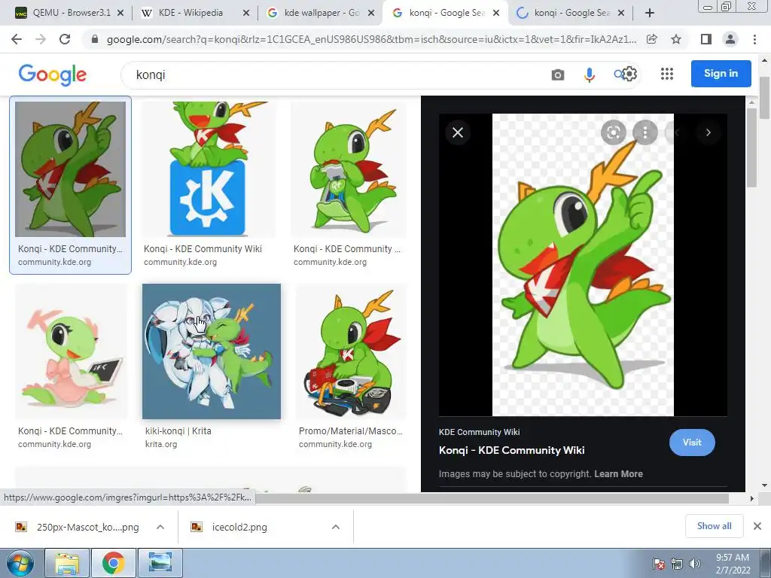This screenshot has width=771, height=578.
Task: Select Konqi on KDE logo thumbnail
Action: (208, 169)
